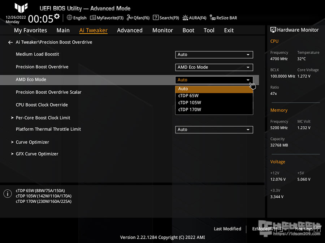Click the Search(F9) question mark icon
This screenshot has width=325, height=243.
click(x=155, y=18)
